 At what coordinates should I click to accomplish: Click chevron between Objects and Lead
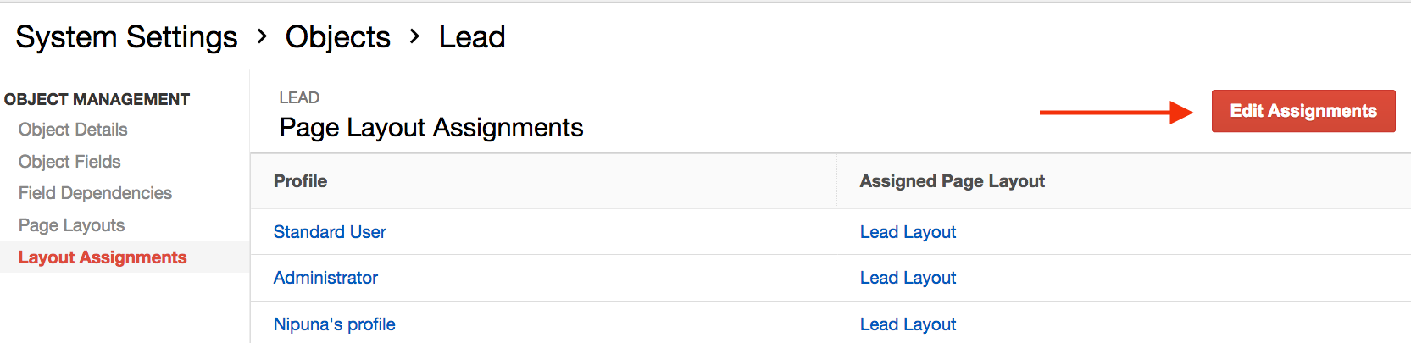pos(414,36)
